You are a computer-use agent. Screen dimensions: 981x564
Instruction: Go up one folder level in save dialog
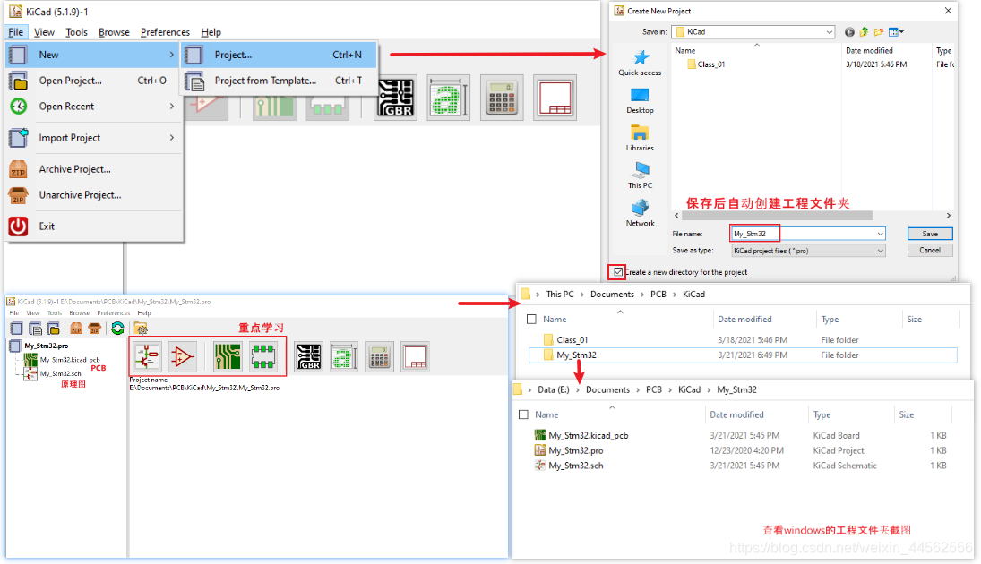pyautogui.click(x=864, y=32)
